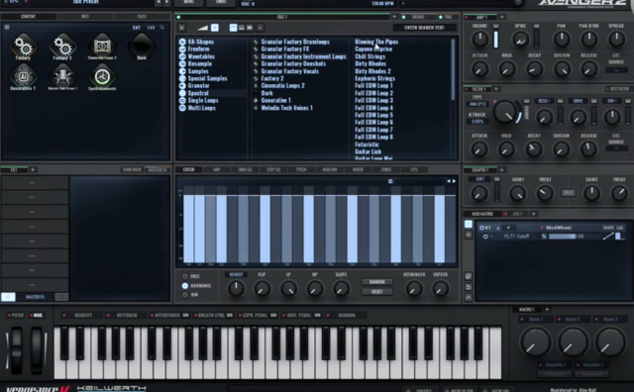
Task: Click the Enter Search Text field
Action: click(425, 28)
